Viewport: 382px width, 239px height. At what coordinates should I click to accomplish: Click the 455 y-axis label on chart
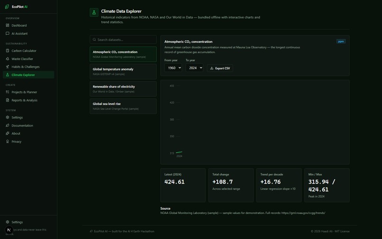click(x=172, y=86)
